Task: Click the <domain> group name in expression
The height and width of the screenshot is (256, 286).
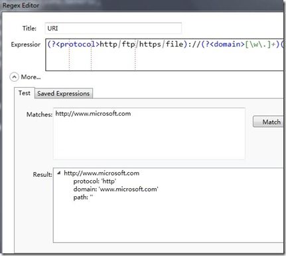Action: pyautogui.click(x=227, y=44)
